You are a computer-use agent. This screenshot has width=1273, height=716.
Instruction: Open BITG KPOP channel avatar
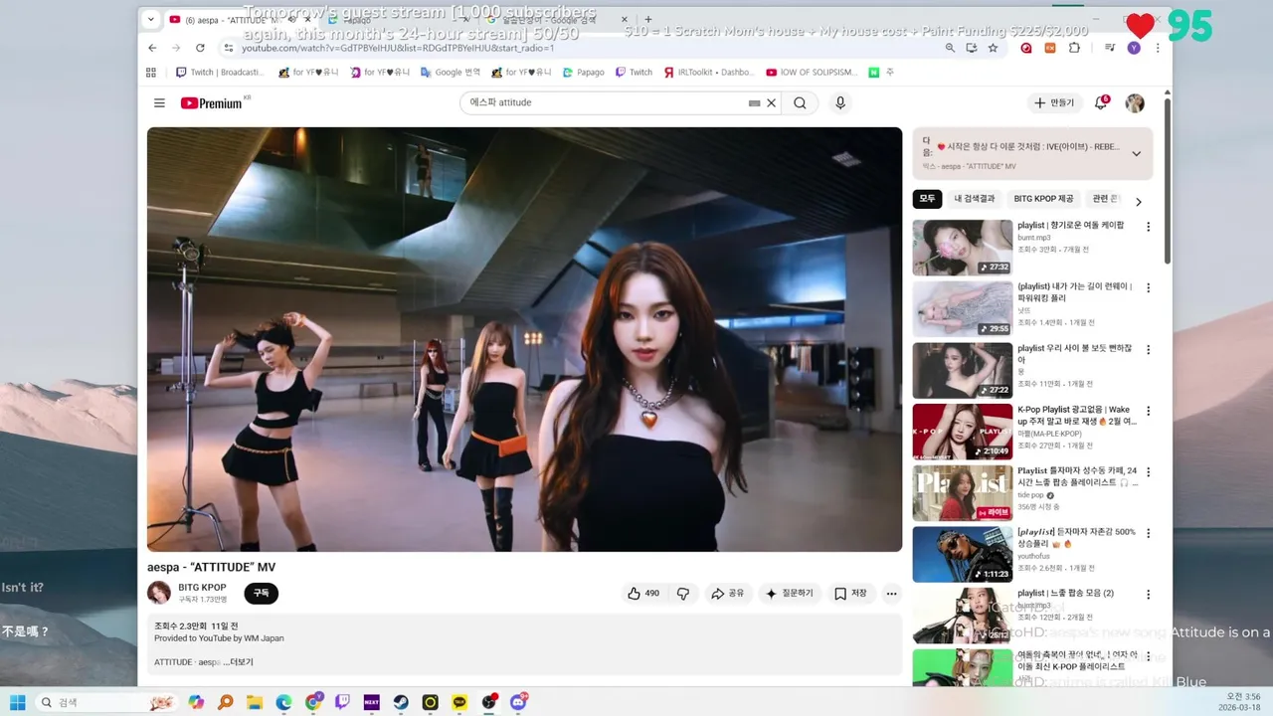pos(159,594)
